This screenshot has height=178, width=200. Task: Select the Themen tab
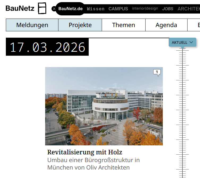click(x=124, y=25)
